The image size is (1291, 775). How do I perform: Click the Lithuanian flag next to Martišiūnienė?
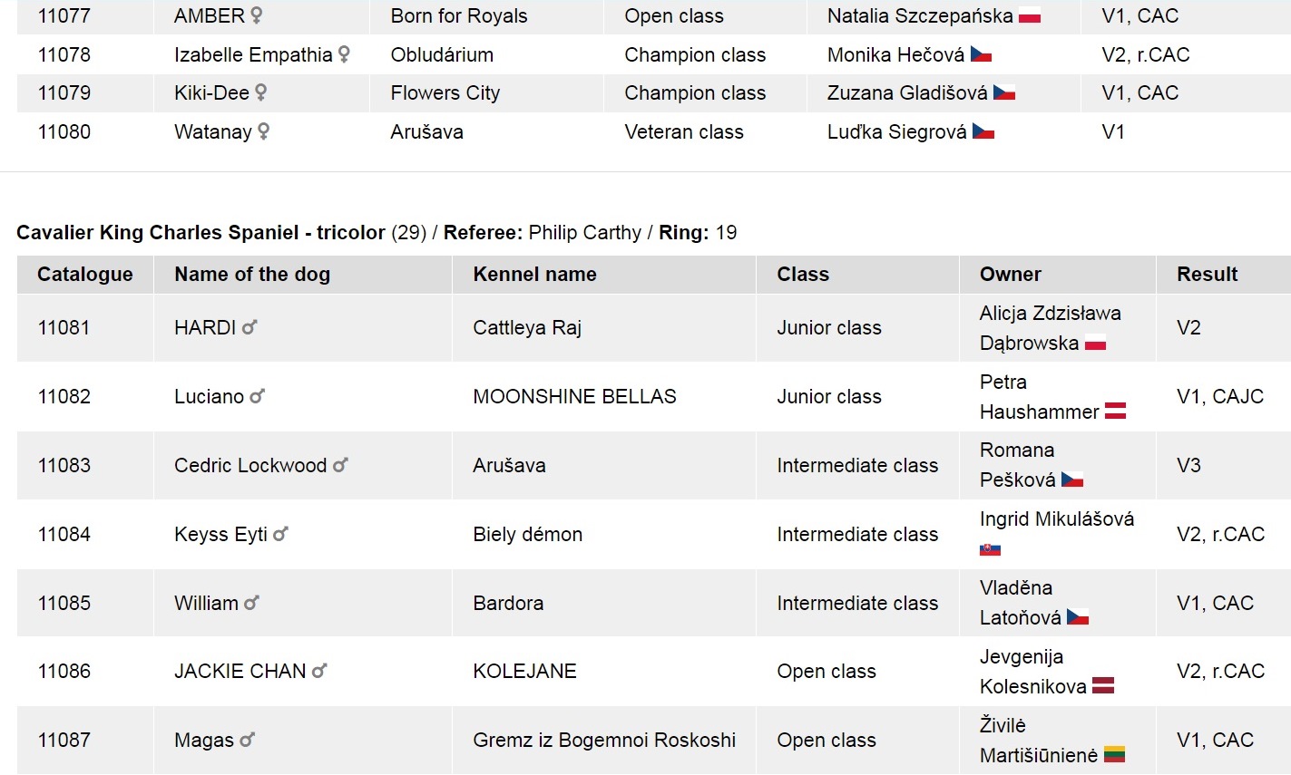pos(1114,755)
